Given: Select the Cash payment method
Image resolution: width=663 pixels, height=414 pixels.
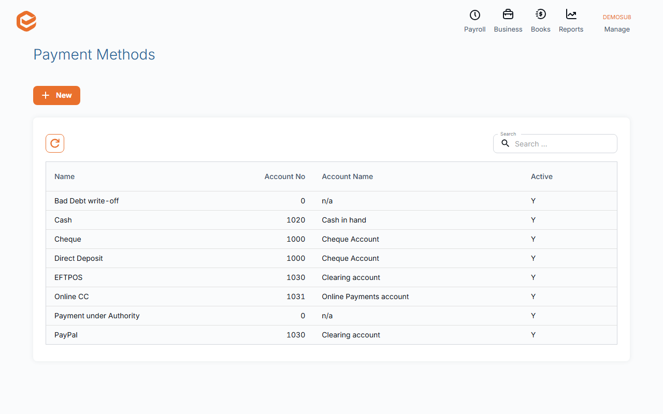Looking at the screenshot, I should (x=63, y=220).
